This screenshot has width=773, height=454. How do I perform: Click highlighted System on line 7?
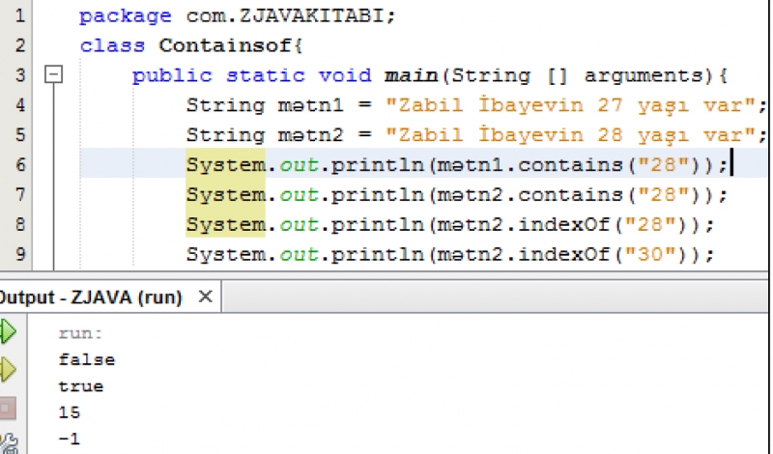click(x=225, y=195)
